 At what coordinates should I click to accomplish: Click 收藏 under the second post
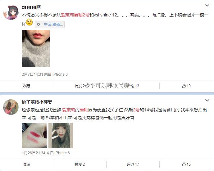coord(26,164)
